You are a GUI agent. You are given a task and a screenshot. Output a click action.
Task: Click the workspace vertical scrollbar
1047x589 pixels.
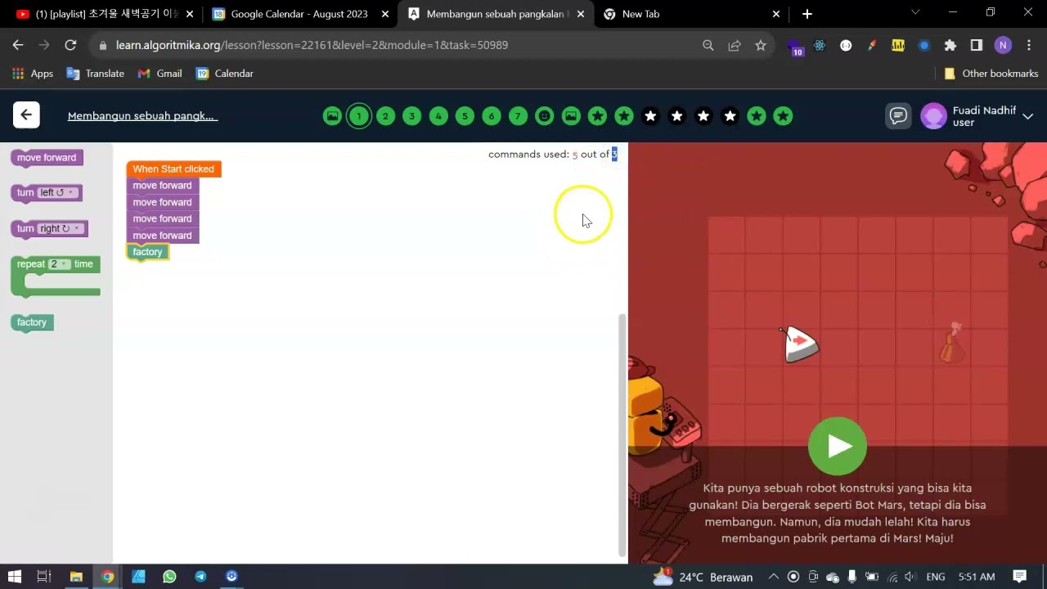tap(622, 434)
